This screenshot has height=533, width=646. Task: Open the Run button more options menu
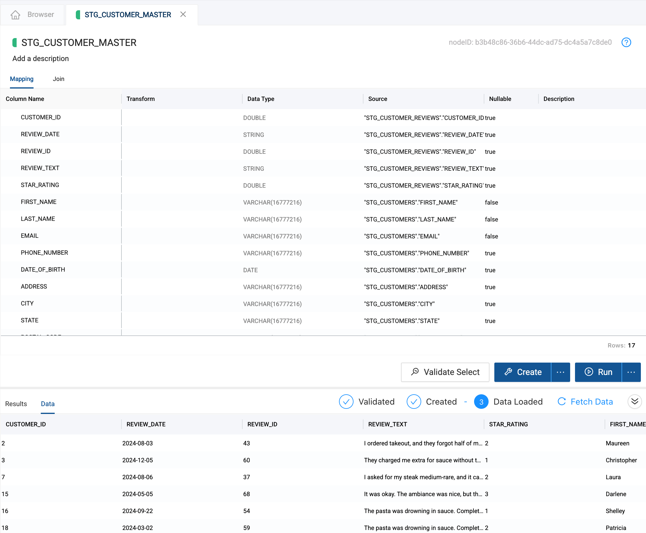point(631,372)
